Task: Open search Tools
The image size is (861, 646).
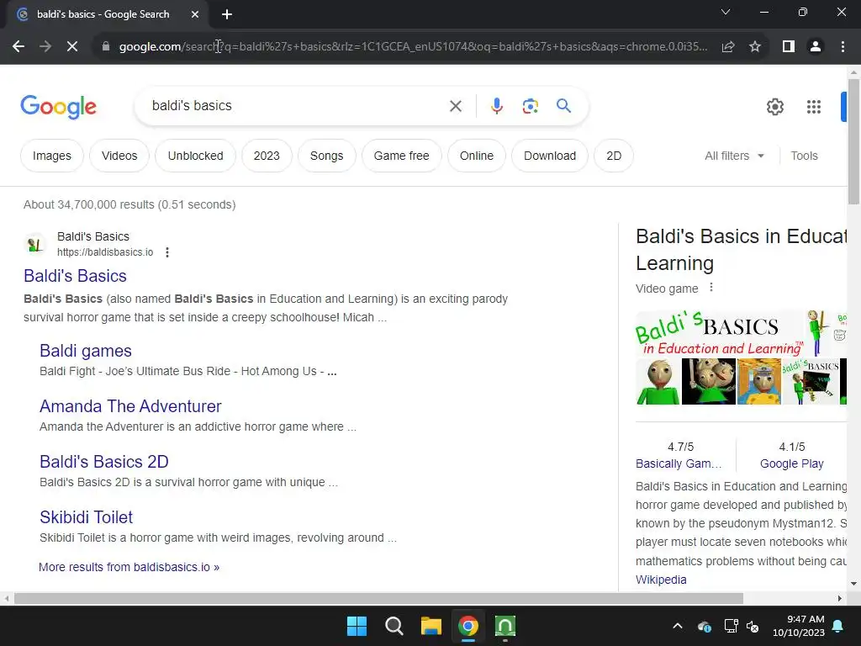Action: pyautogui.click(x=804, y=156)
